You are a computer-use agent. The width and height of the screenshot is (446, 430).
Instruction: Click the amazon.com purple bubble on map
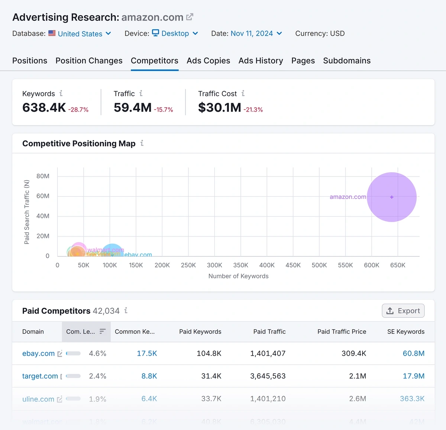tap(392, 197)
